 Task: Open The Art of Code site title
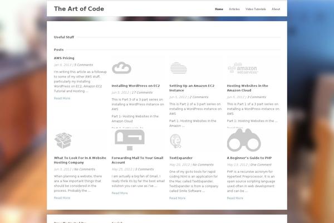(x=79, y=9)
